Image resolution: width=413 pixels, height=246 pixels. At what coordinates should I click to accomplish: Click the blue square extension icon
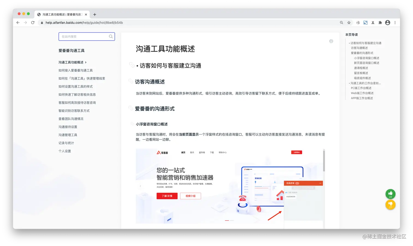365,23
